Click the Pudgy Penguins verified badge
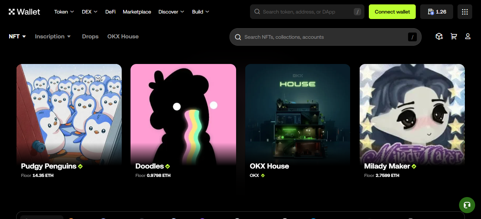This screenshot has width=481, height=219. [x=80, y=166]
